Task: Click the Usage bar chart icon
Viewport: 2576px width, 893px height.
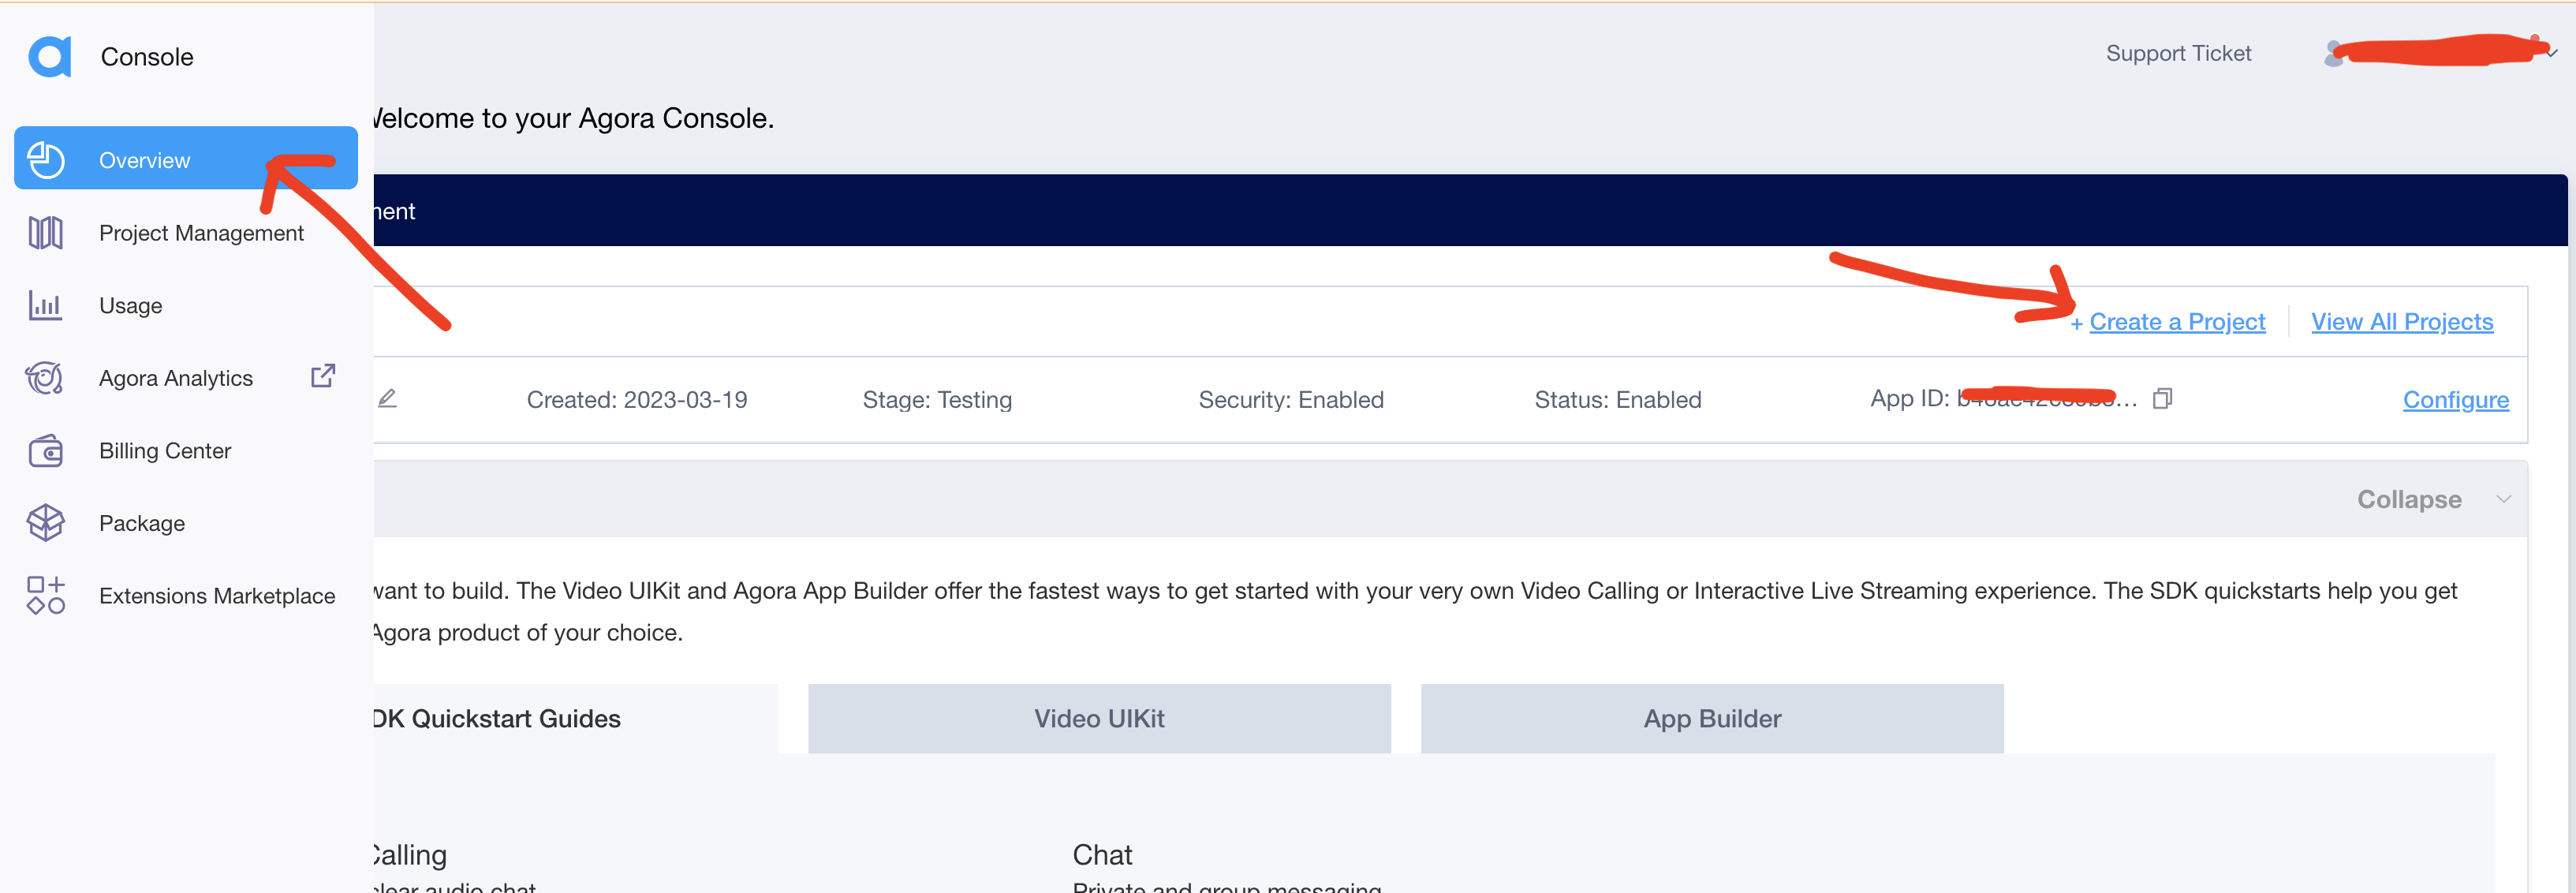Action: (x=46, y=305)
